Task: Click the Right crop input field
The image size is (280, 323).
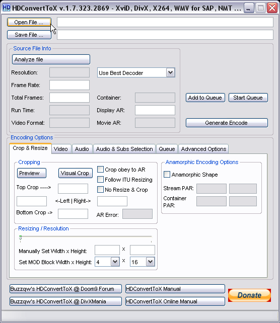Action: [x=112, y=201]
